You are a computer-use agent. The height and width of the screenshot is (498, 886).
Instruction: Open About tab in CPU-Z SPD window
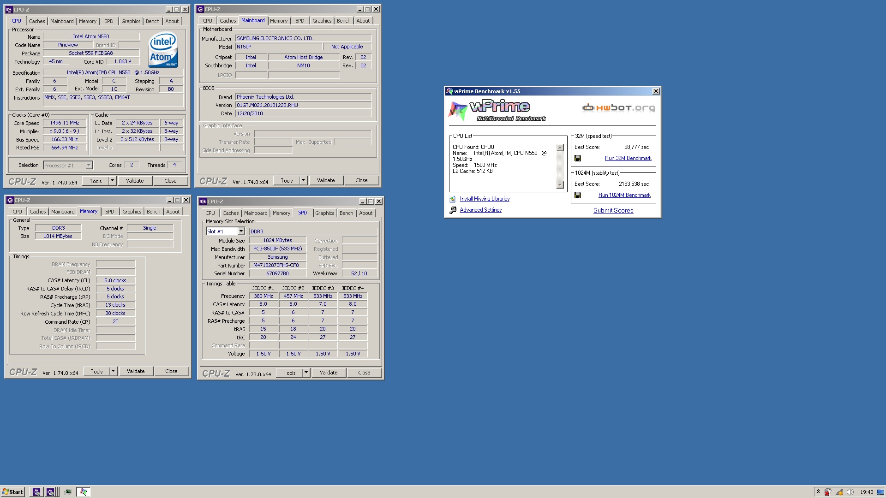coord(365,213)
